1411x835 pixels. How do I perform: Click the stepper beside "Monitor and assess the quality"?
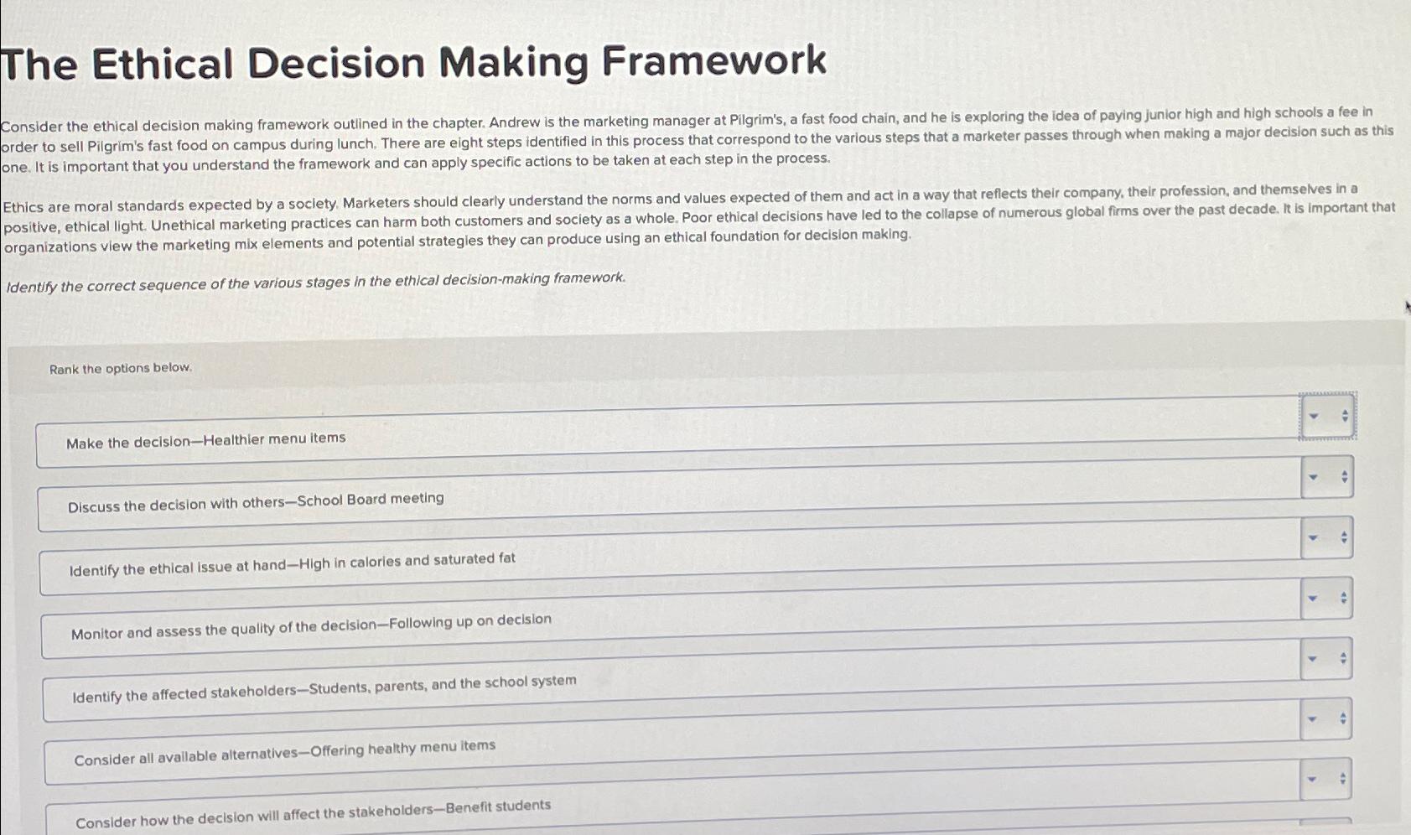point(1344,597)
